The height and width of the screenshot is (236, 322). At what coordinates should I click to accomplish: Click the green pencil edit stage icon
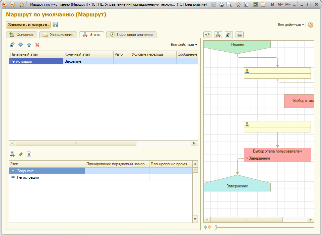click(21, 154)
